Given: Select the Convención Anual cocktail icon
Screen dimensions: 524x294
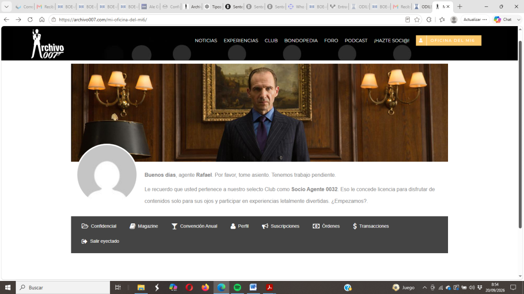Looking at the screenshot, I should (174, 227).
